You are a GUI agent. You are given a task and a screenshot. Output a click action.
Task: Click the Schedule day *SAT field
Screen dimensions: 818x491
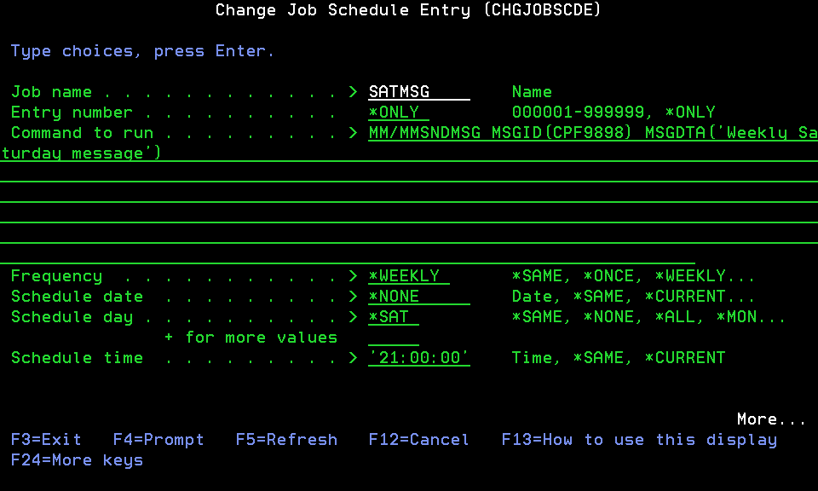coord(393,317)
